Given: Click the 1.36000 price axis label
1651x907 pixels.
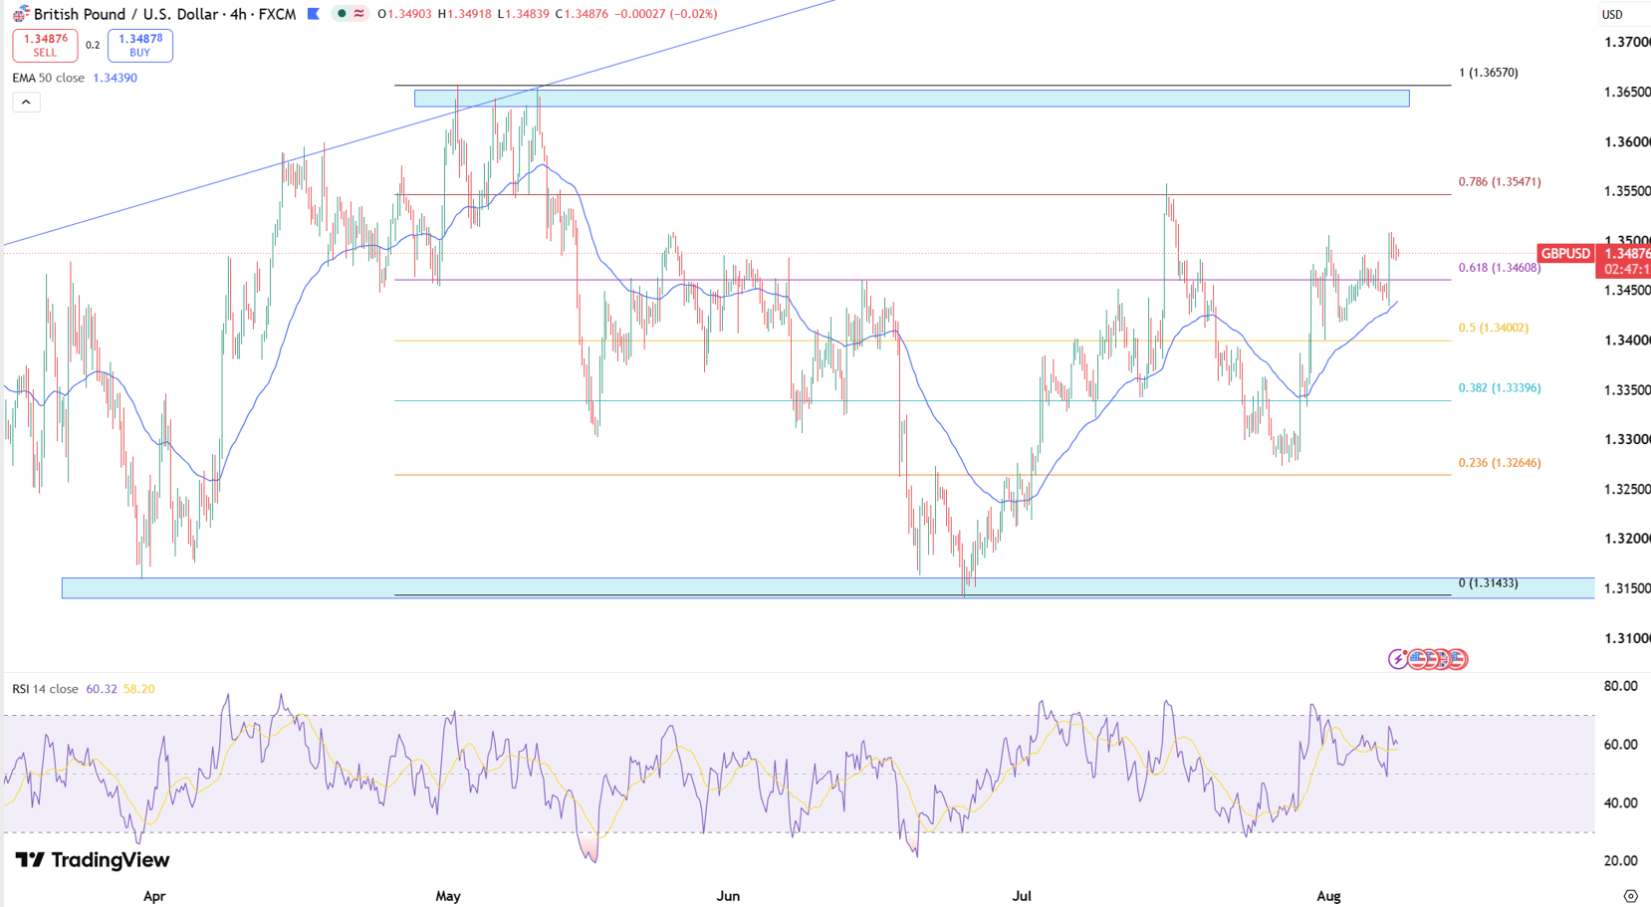Looking at the screenshot, I should 1627,142.
